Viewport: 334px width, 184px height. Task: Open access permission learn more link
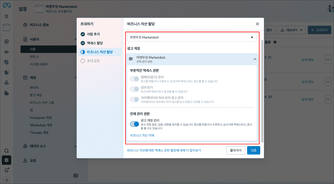[x=164, y=150]
